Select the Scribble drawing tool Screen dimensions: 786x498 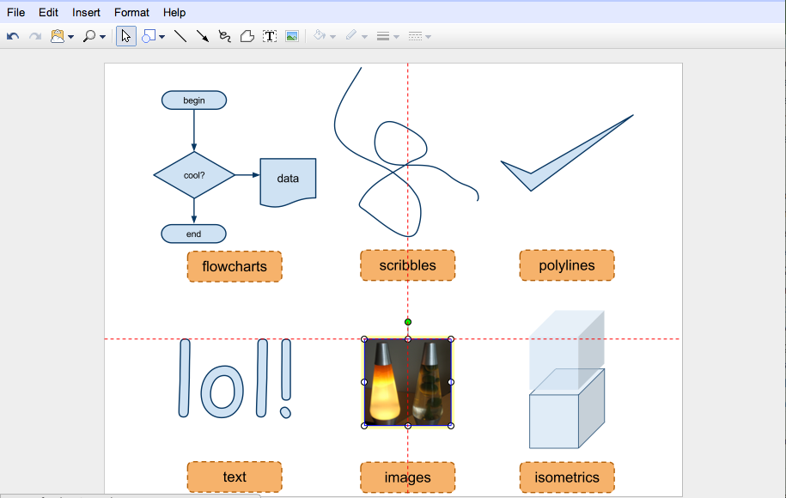tap(223, 35)
